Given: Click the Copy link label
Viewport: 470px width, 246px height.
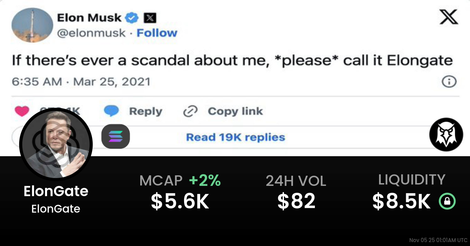Looking at the screenshot, I should pos(235,111).
